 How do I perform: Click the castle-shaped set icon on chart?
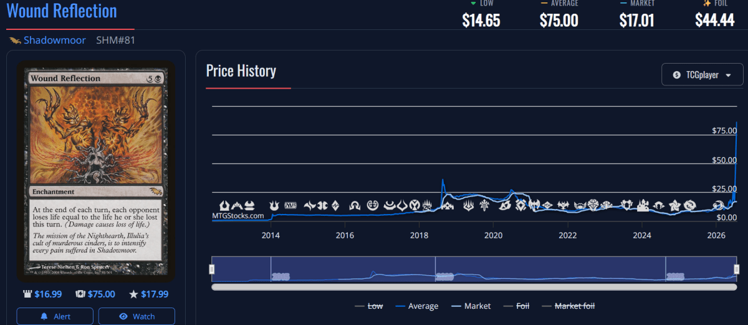coord(643,205)
